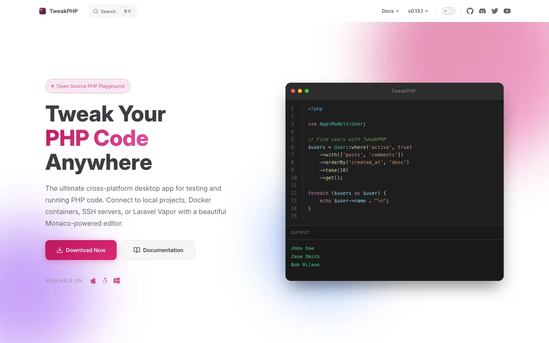Open the Search box
549x343 pixels.
point(113,11)
